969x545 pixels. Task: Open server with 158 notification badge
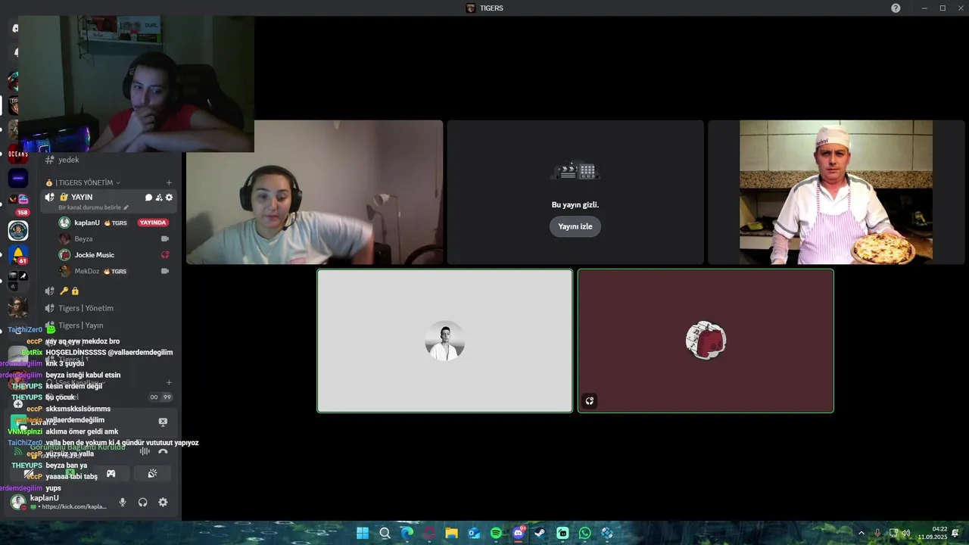pyautogui.click(x=18, y=204)
